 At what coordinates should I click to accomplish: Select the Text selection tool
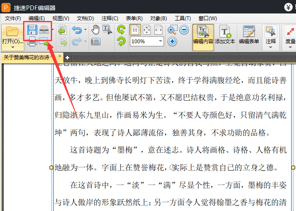107,30
